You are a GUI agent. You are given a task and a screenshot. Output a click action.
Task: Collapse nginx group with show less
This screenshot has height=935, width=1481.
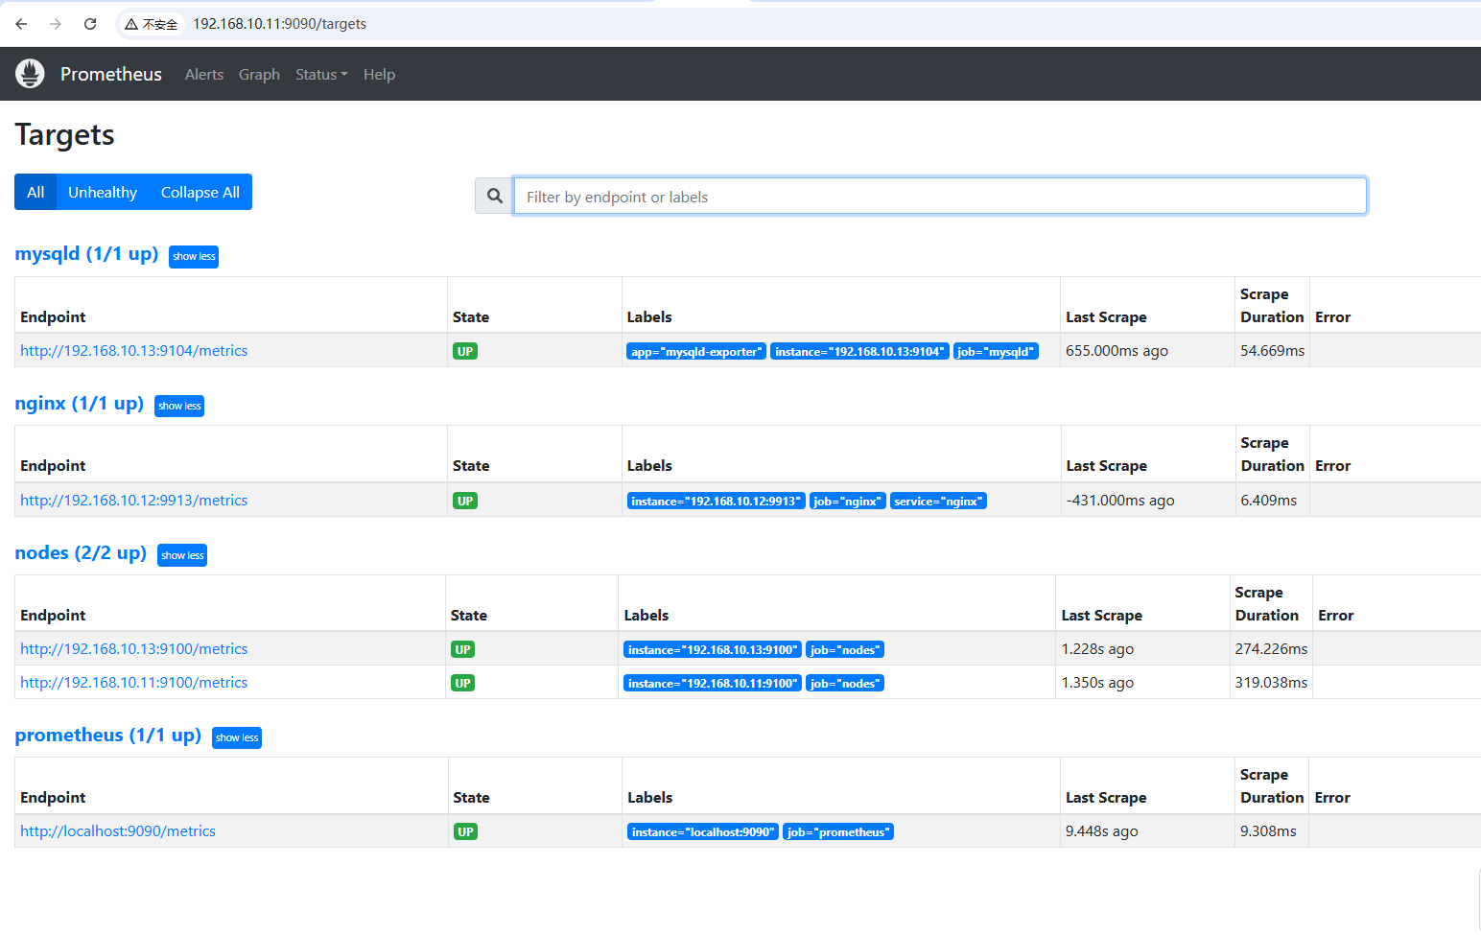point(179,406)
